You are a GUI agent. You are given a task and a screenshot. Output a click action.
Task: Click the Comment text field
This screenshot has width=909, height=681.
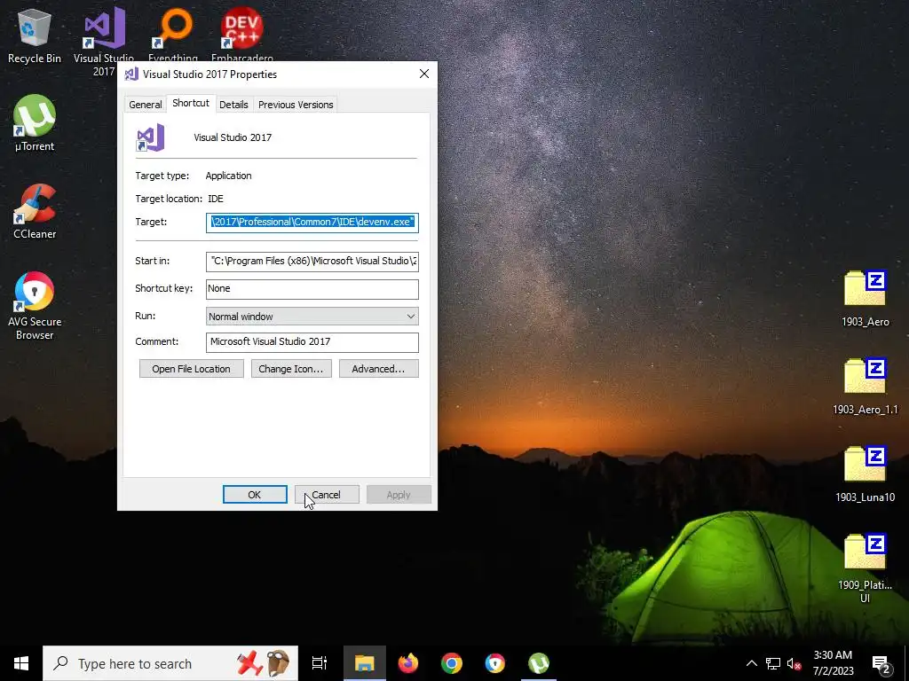click(312, 342)
